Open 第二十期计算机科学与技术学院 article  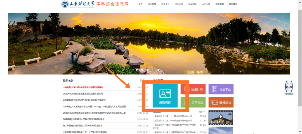click(x=174, y=126)
